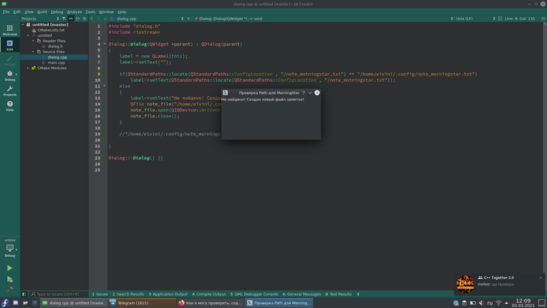
Task: Click the Line 9, Col 135 indicator
Action: tap(520, 18)
